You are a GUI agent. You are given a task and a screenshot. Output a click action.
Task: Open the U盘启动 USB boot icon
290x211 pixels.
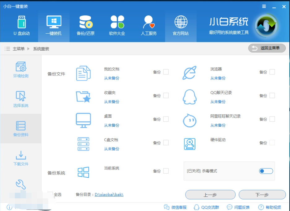(x=22, y=22)
